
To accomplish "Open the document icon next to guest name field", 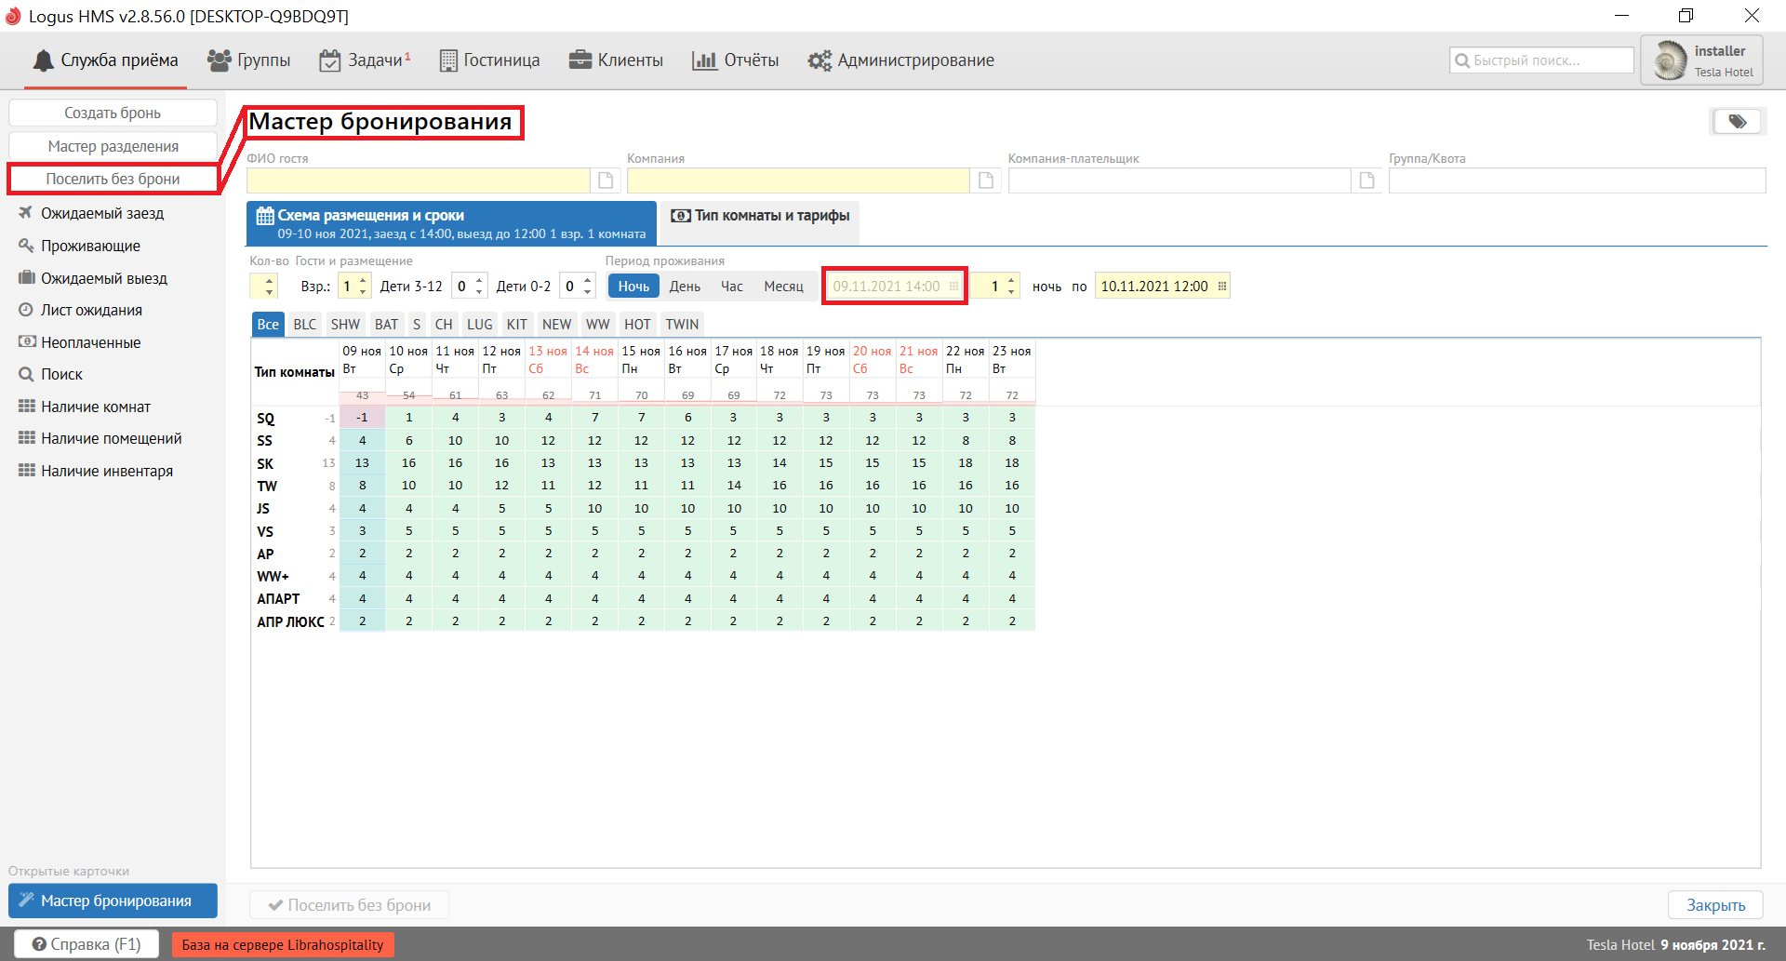I will pyautogui.click(x=606, y=180).
